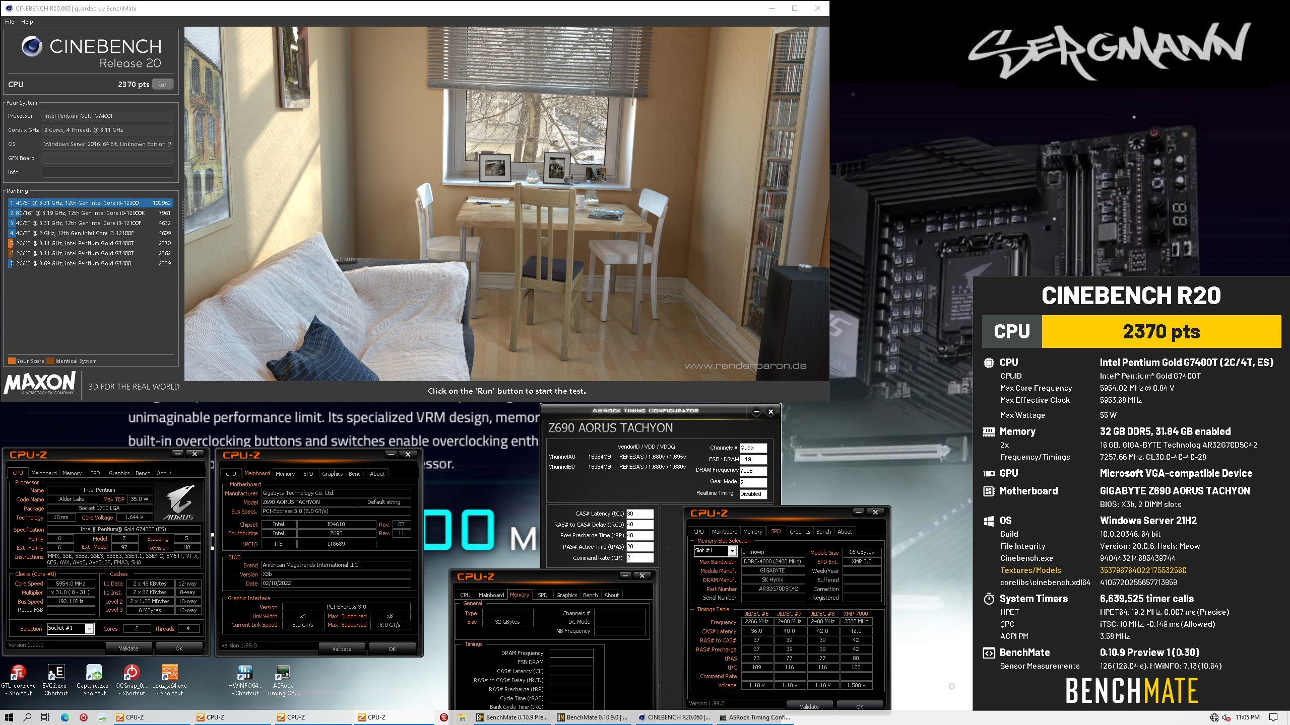This screenshot has height=725, width=1290.
Task: Click Validate in the CPU-Z SPD window
Action: click(809, 707)
